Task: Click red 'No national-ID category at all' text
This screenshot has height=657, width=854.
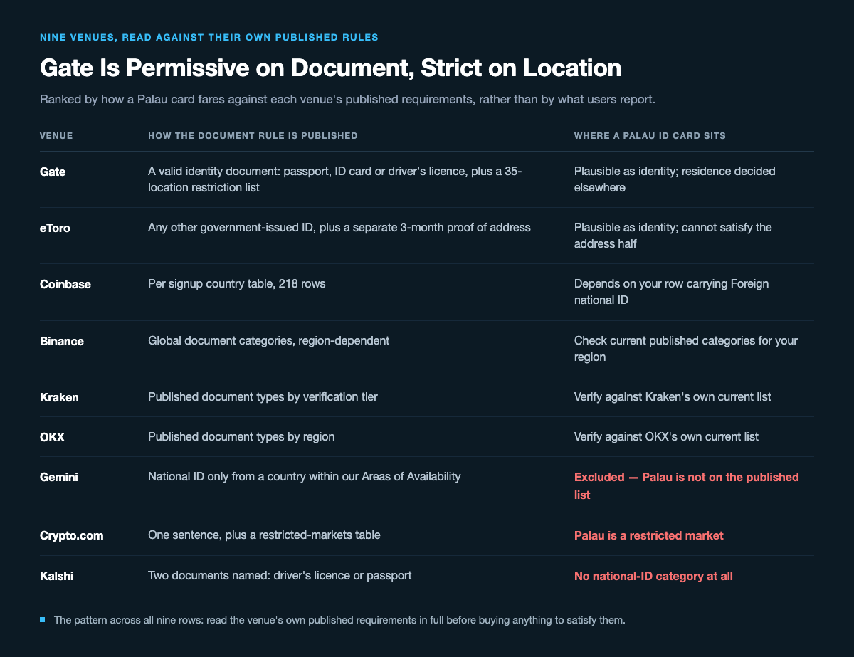Action: coord(653,575)
